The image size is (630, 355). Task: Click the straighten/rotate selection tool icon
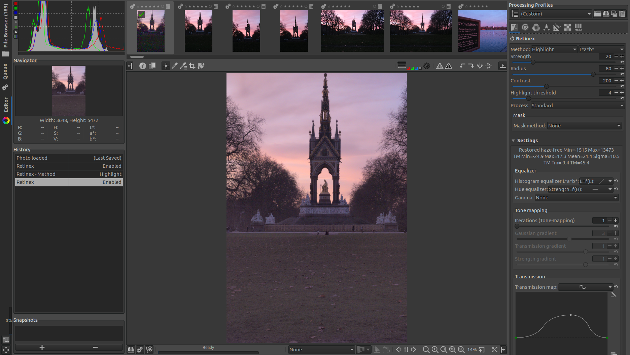click(x=201, y=66)
